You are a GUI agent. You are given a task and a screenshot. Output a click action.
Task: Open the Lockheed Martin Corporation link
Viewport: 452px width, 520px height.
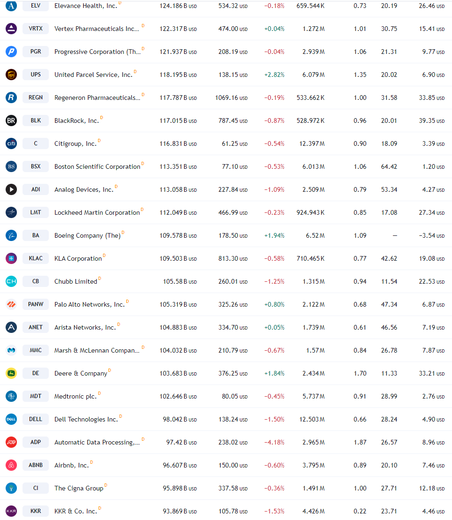coord(97,212)
